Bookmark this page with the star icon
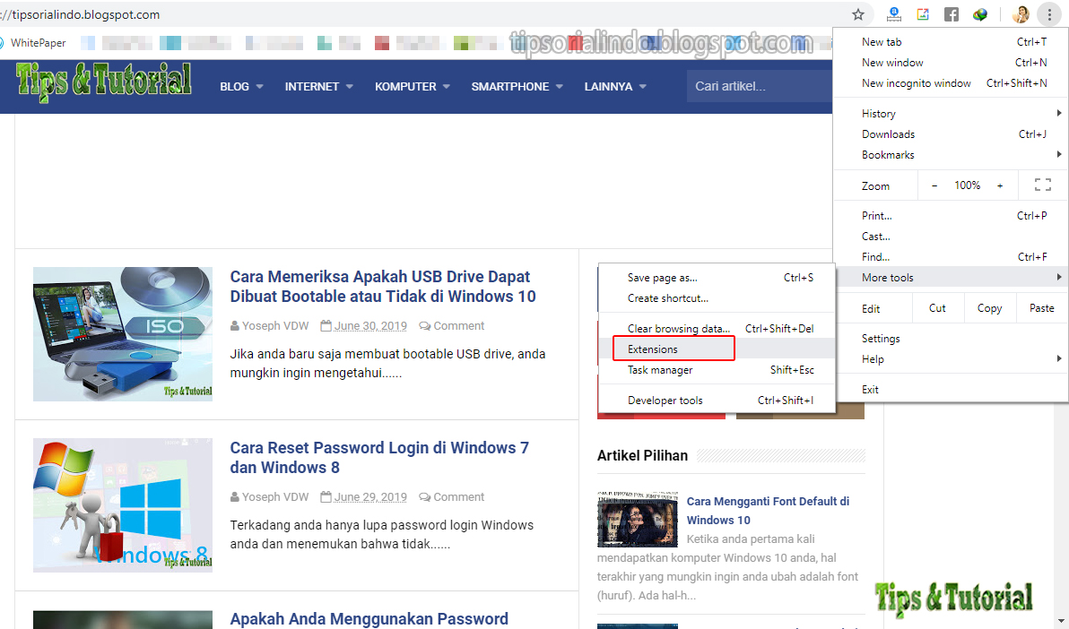 858,14
